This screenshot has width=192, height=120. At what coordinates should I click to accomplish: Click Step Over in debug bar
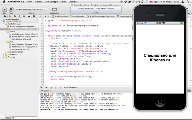(51, 88)
